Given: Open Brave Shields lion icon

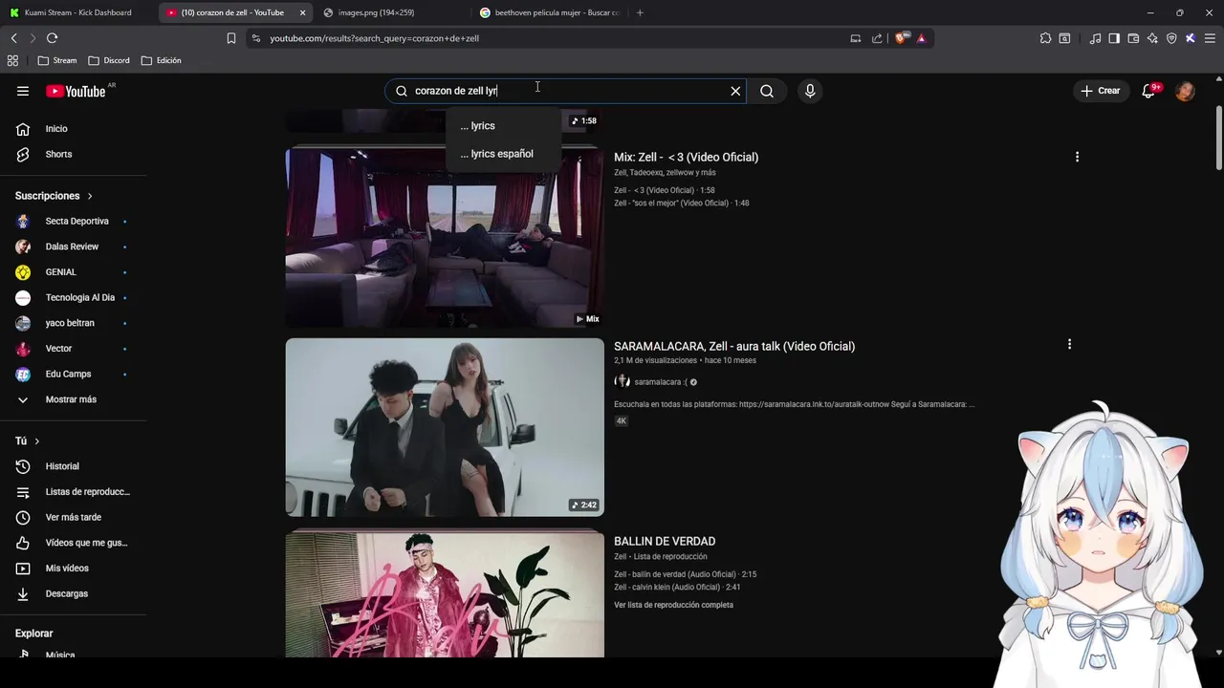Looking at the screenshot, I should (x=902, y=38).
